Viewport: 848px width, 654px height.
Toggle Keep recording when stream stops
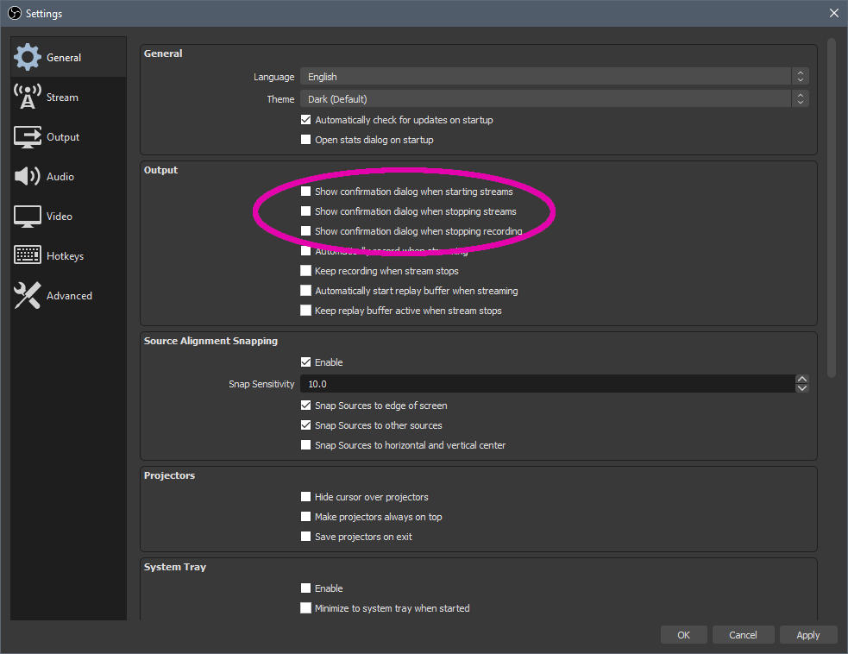tap(305, 270)
